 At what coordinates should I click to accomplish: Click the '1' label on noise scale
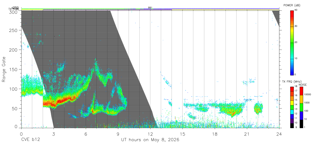coord(305,127)
